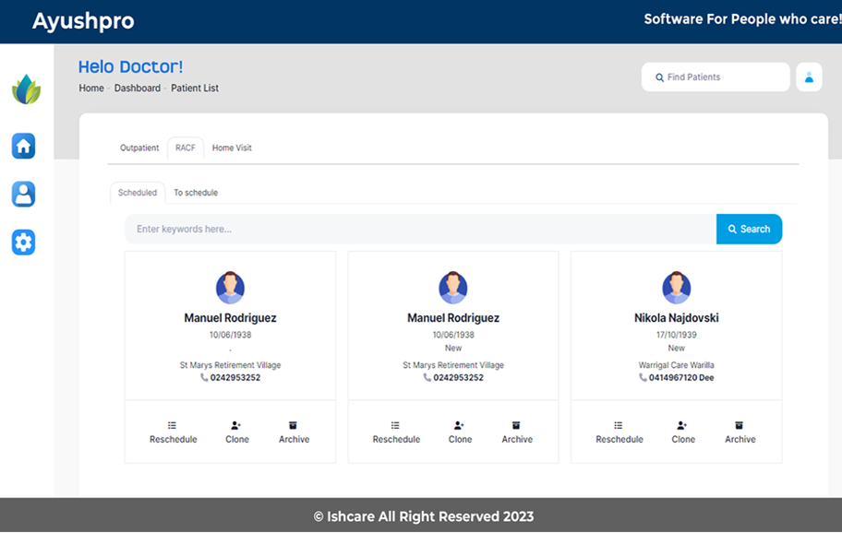Click the Home breadcrumb link

pos(91,89)
